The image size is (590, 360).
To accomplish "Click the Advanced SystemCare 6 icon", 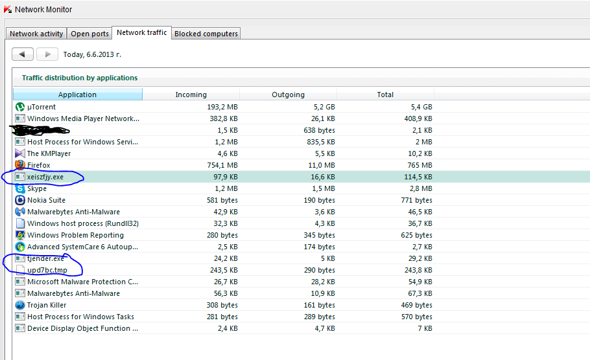I will click(x=20, y=247).
